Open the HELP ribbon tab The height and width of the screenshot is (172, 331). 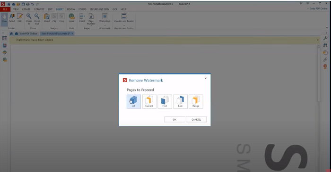click(123, 9)
